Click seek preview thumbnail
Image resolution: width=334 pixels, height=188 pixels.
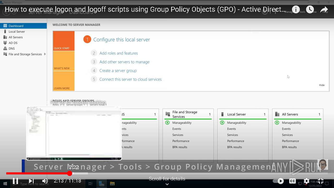[x=74, y=133]
